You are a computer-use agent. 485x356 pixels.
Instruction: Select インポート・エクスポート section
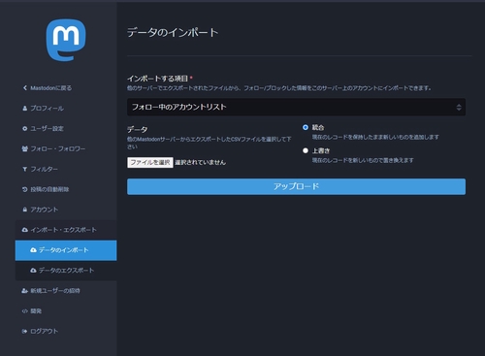[x=66, y=230]
